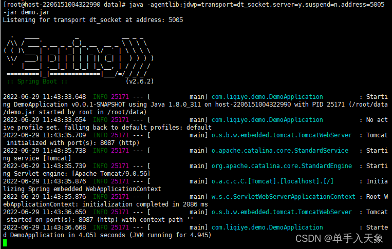Image resolution: width=392 pixels, height=249 pixels.
Task: Click the text 'd DemoApplication in 4.051 seconds'
Action: coord(64,235)
